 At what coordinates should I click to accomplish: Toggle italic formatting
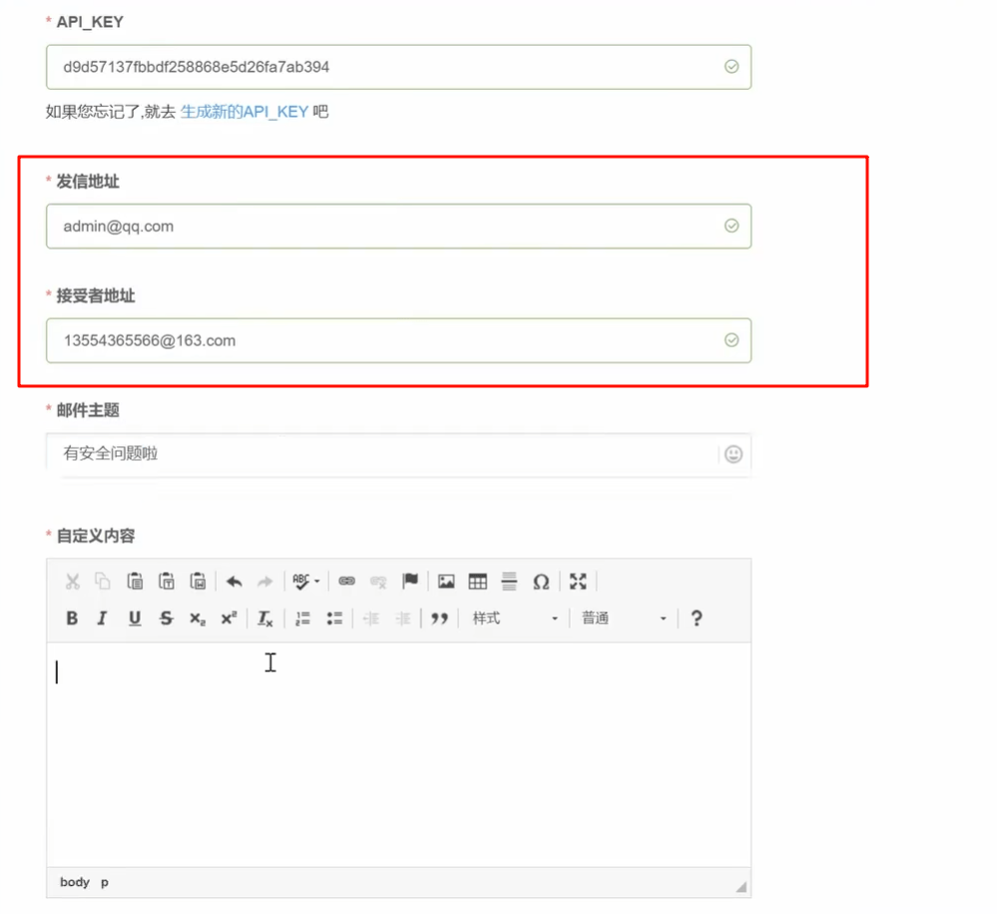click(103, 619)
